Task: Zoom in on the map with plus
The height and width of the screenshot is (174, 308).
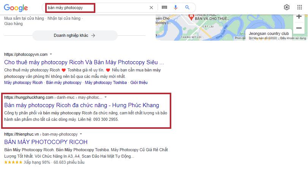Action: pyautogui.click(x=299, y=16)
